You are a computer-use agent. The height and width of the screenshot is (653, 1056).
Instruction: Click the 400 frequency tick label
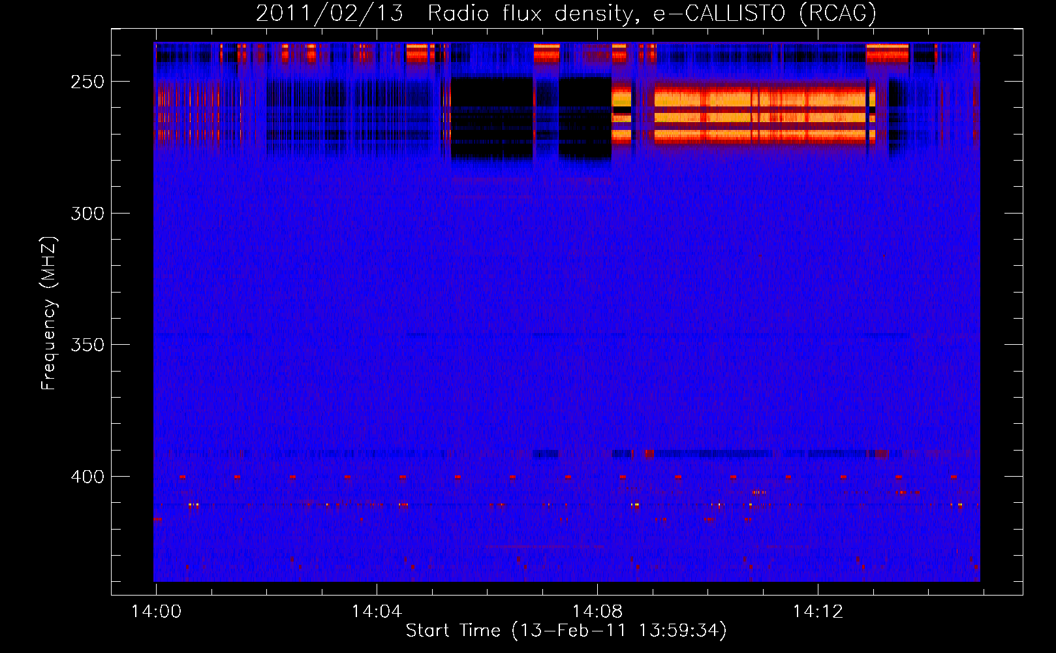click(x=87, y=477)
